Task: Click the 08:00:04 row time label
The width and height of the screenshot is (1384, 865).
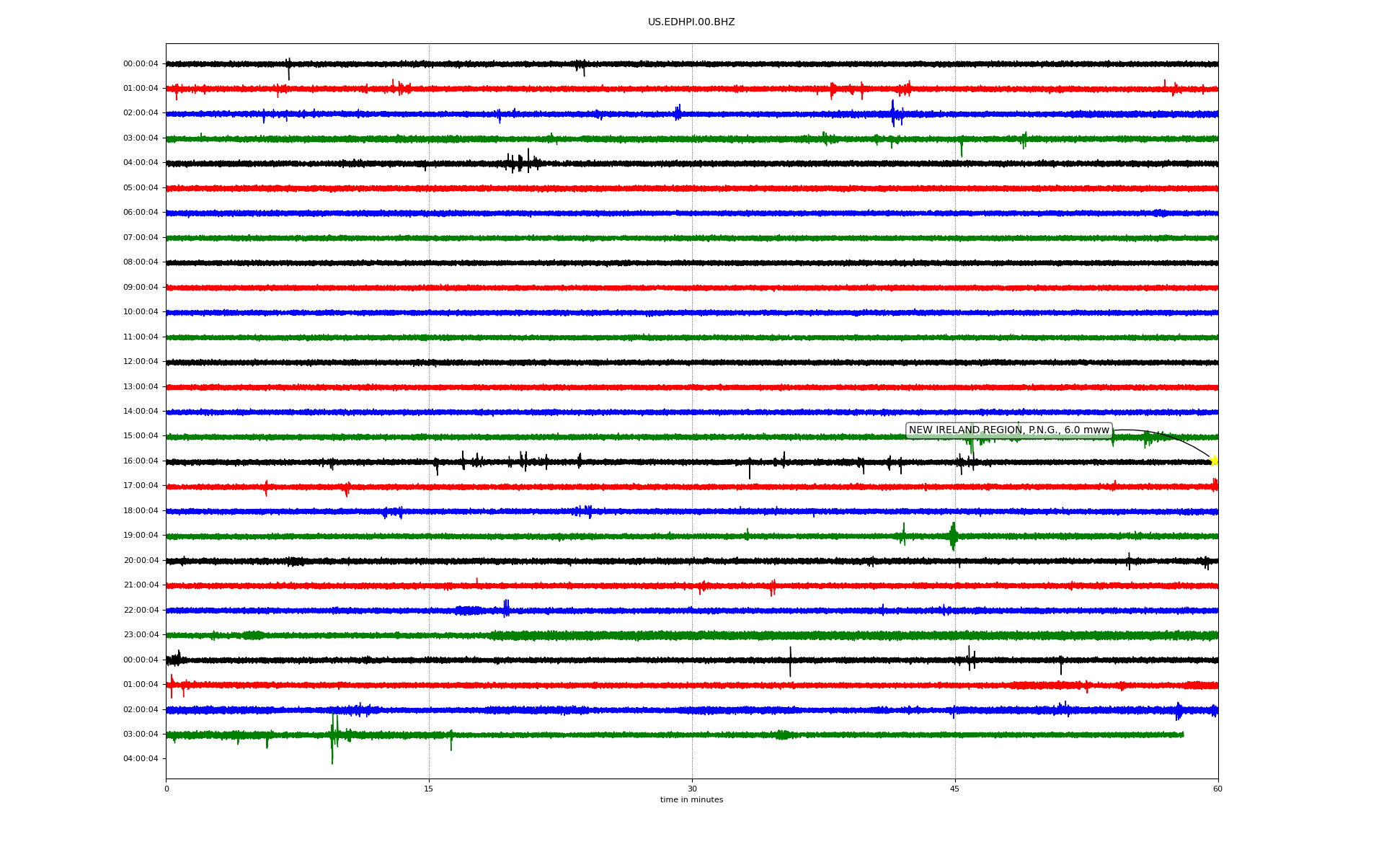Action: (141, 262)
